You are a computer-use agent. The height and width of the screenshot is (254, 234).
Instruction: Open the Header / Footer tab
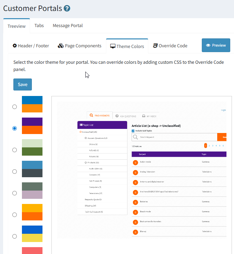(31, 46)
